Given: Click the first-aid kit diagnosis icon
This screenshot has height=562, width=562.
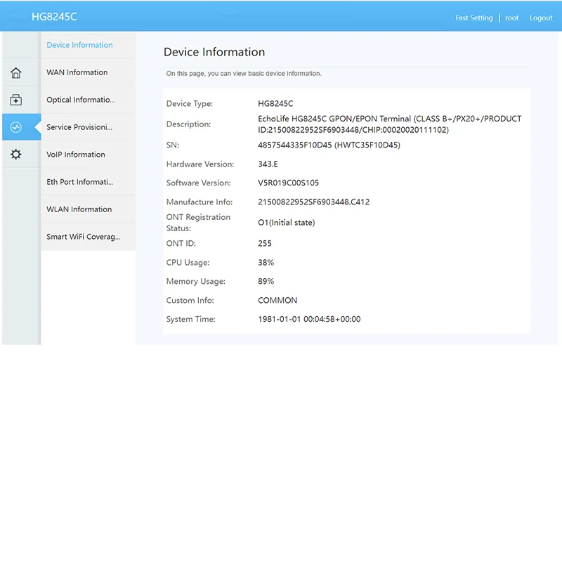Looking at the screenshot, I should (x=16, y=100).
